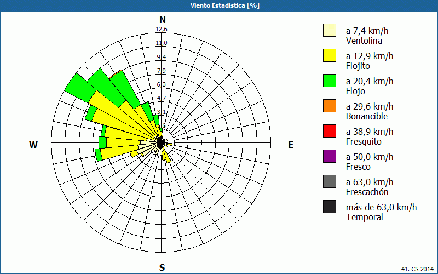Viewport: 438px width, 274px height.
Task: Click the 7,9 ring scale value
Action: click(x=162, y=71)
